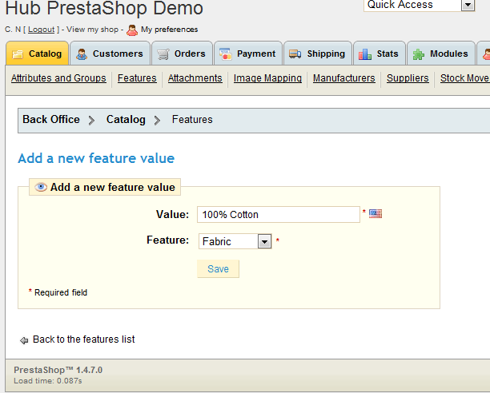Click the back arrow icon near features list
490x393 pixels.
[x=24, y=340]
